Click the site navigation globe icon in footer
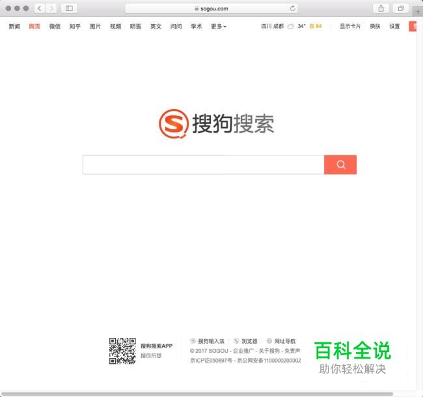423x397 pixels. pyautogui.click(x=269, y=341)
